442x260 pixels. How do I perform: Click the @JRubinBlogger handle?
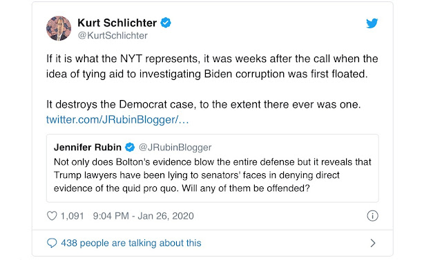pyautogui.click(x=175, y=147)
